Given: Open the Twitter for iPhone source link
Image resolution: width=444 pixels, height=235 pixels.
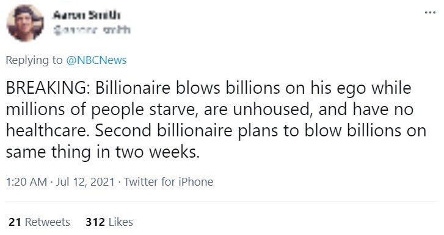Looking at the screenshot, I should pyautogui.click(x=169, y=181).
